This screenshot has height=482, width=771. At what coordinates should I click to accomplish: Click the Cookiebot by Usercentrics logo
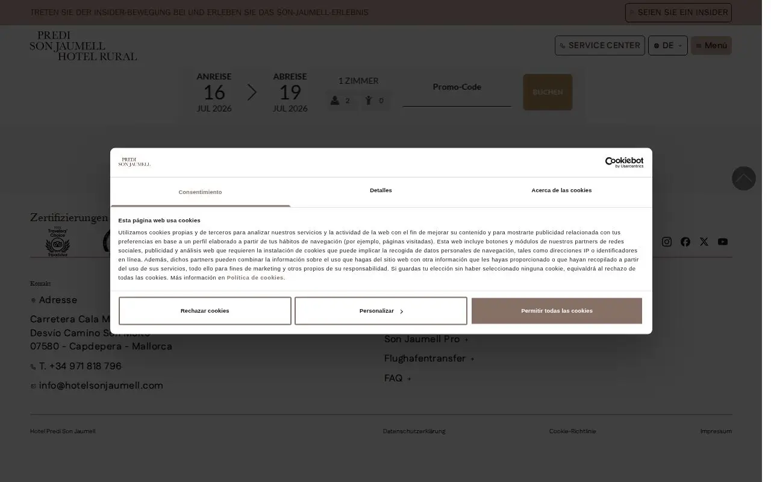[x=624, y=162]
